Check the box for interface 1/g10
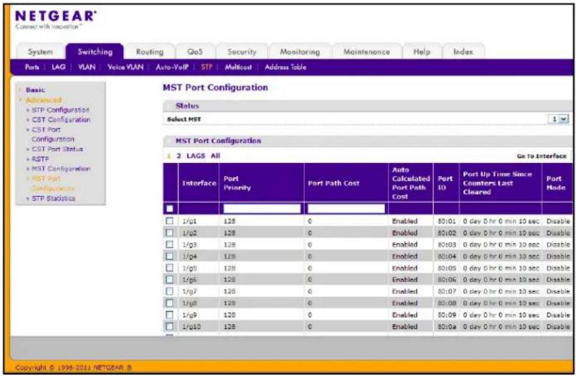The image size is (576, 376). click(x=169, y=326)
